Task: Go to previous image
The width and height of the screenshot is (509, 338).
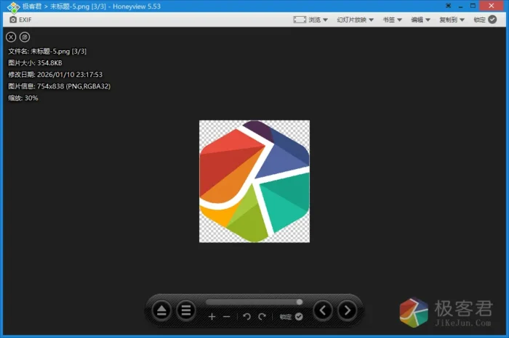Action: (x=323, y=311)
